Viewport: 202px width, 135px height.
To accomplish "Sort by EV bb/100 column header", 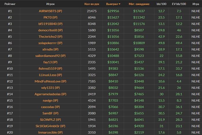I will point(179,4).
